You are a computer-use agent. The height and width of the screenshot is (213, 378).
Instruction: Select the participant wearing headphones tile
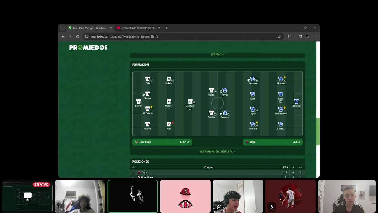[x=238, y=196]
